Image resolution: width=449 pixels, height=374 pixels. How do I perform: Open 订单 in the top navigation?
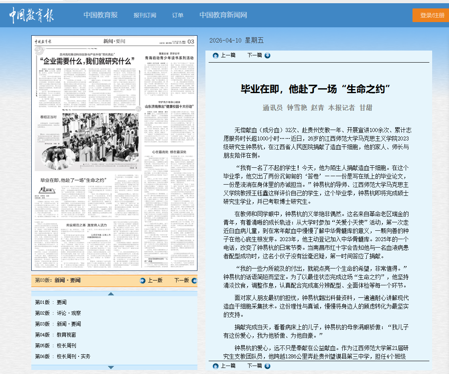(178, 15)
